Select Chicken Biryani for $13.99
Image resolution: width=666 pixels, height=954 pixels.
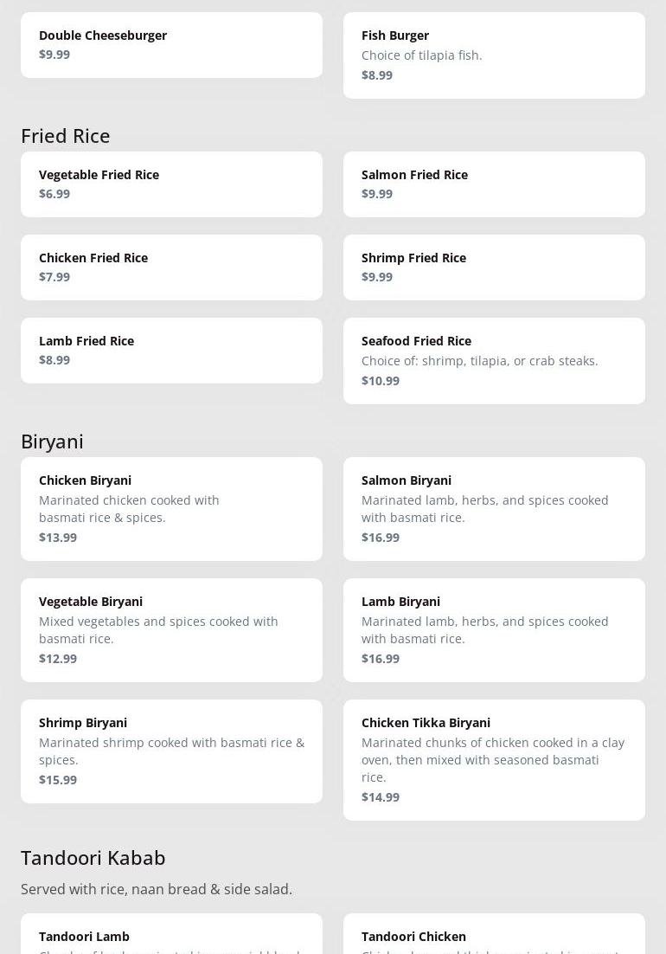pyautogui.click(x=171, y=508)
